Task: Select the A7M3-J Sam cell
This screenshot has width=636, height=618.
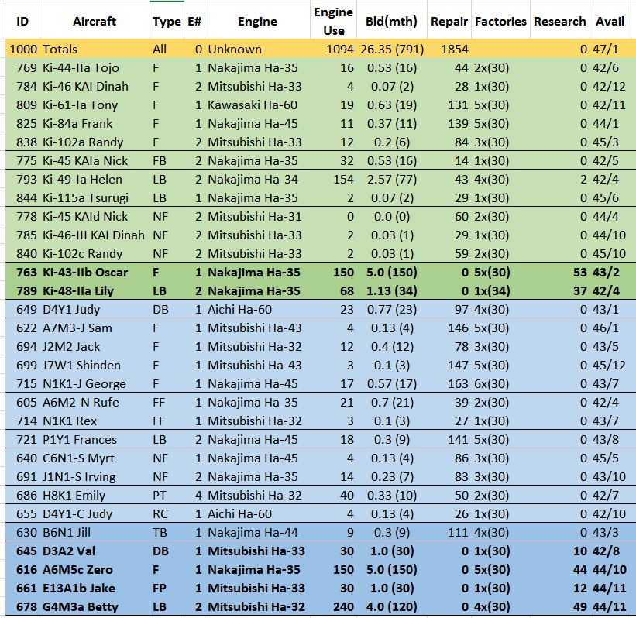Action: coord(95,328)
